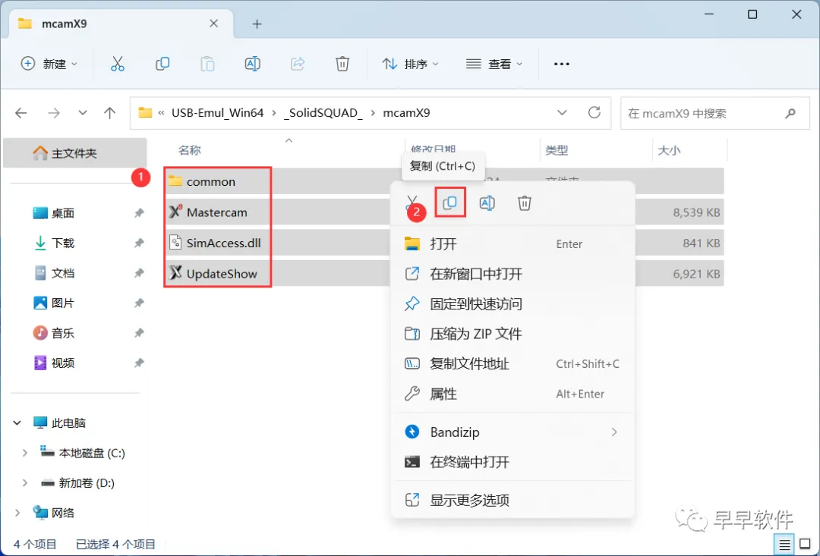
Task: Select 主文件夹 in the sidebar
Action: 74,153
